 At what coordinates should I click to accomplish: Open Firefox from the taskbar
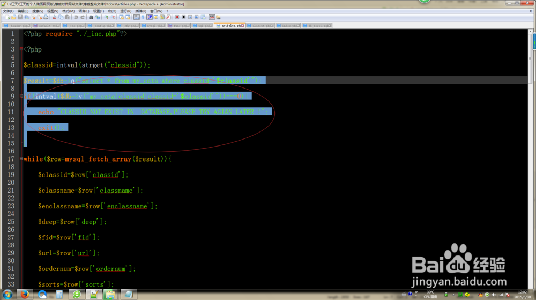click(25, 295)
